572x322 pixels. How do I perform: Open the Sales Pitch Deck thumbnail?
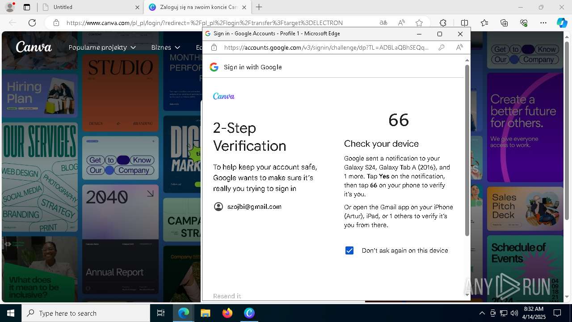(525, 208)
